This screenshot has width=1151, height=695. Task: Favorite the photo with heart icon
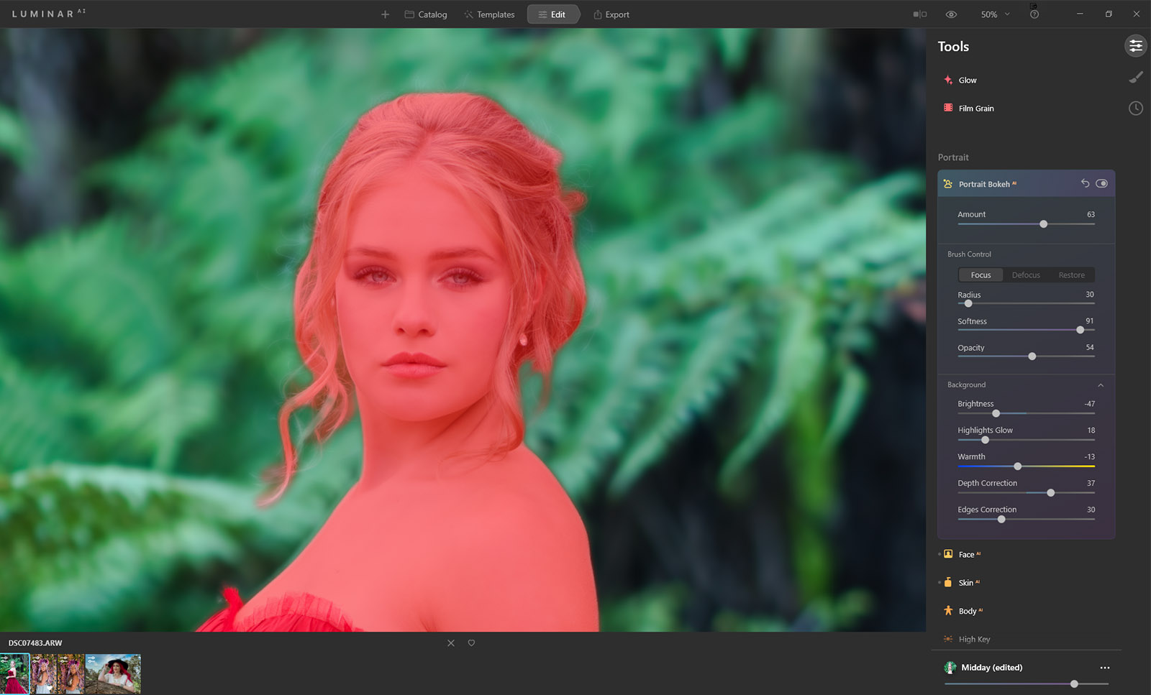click(x=471, y=643)
